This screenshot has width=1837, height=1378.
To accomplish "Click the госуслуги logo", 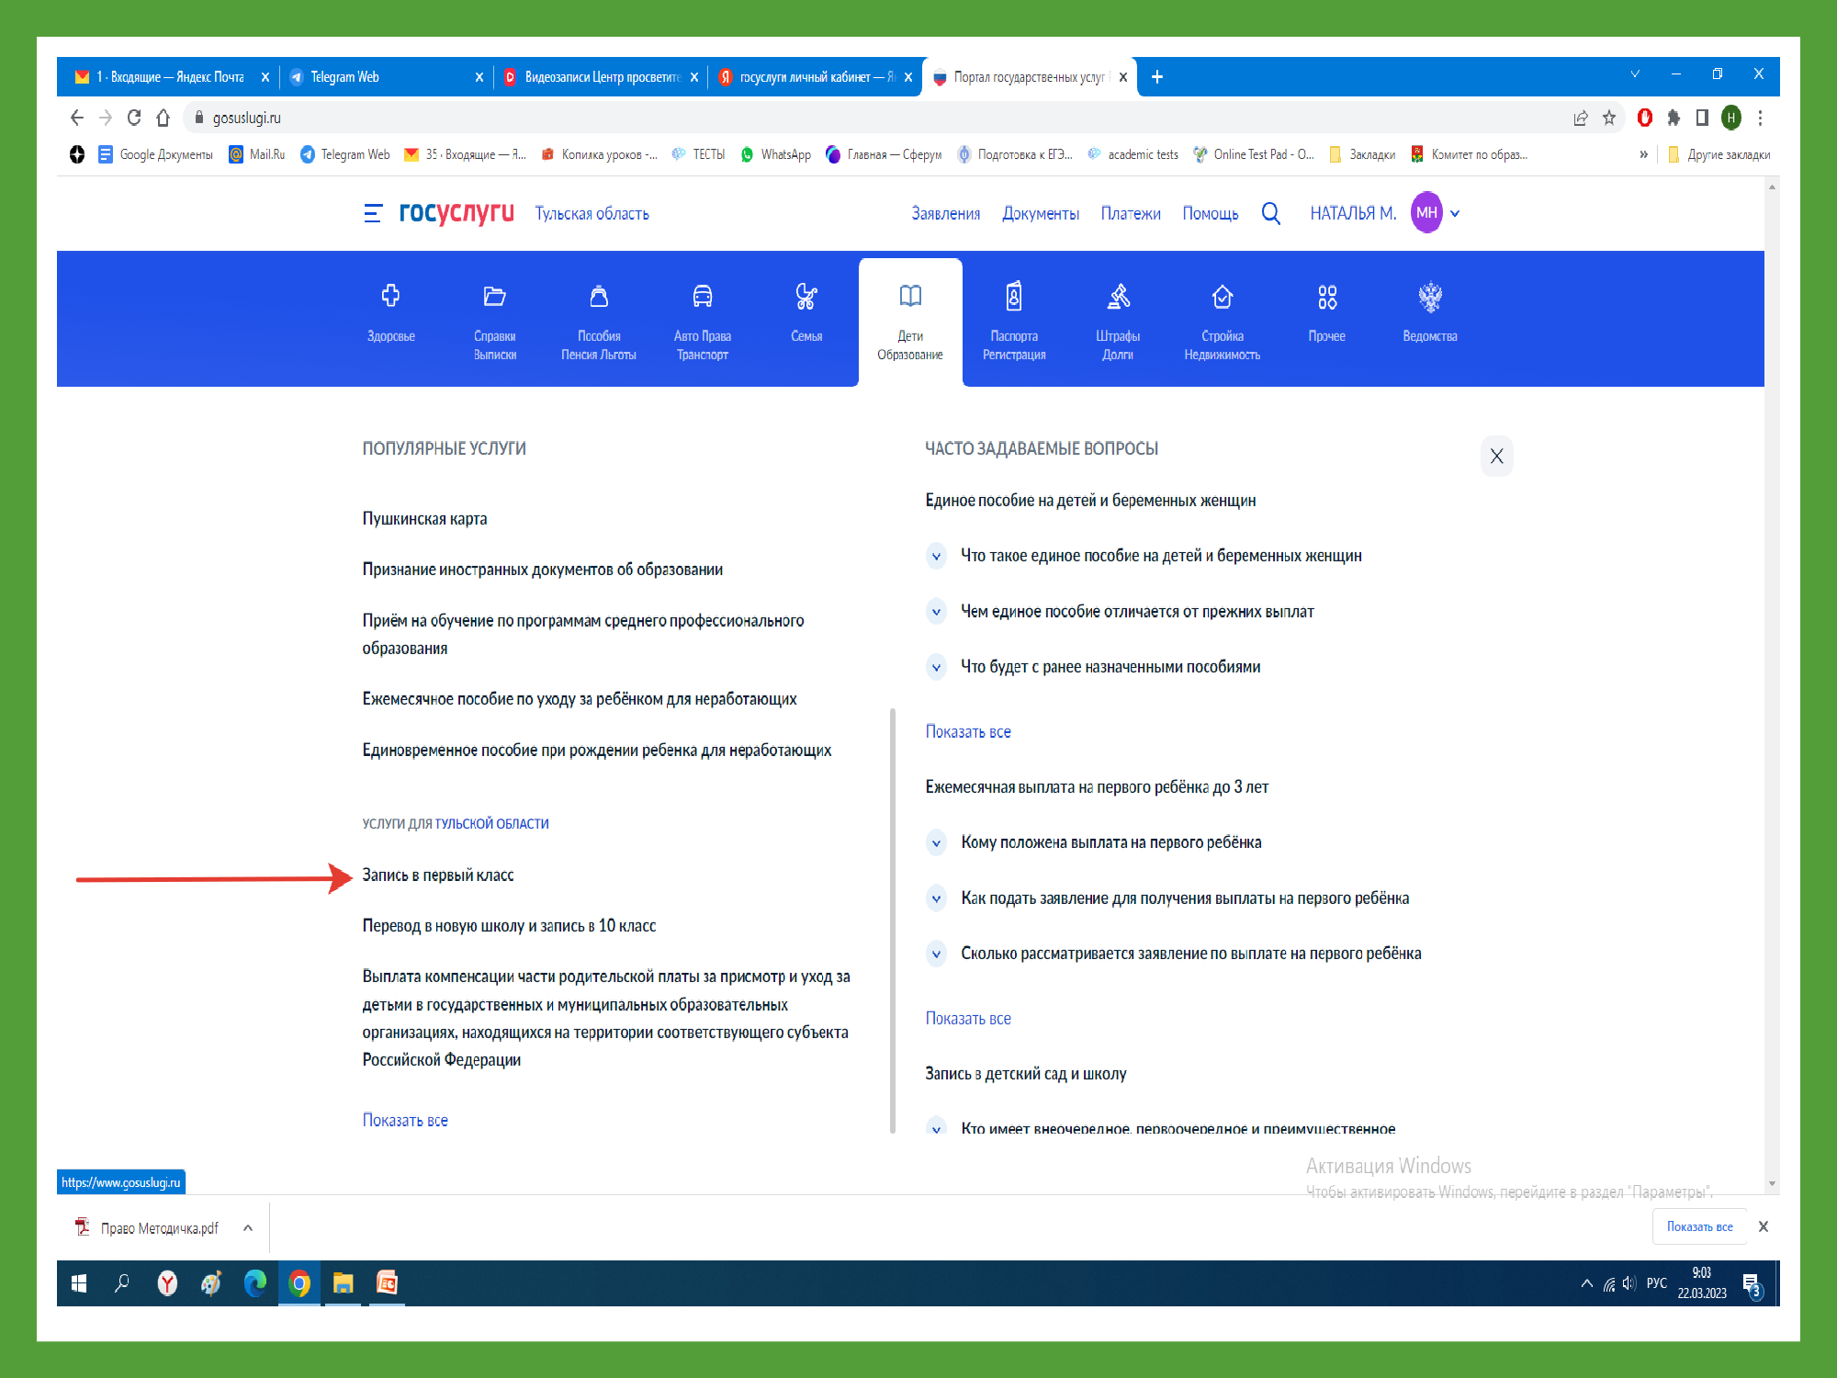I will [x=456, y=213].
